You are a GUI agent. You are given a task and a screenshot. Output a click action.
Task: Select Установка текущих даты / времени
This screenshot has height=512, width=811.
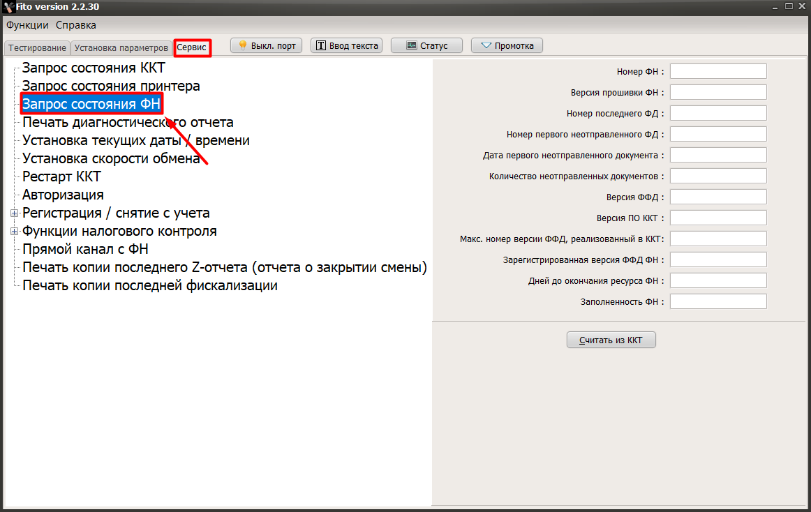pos(136,140)
